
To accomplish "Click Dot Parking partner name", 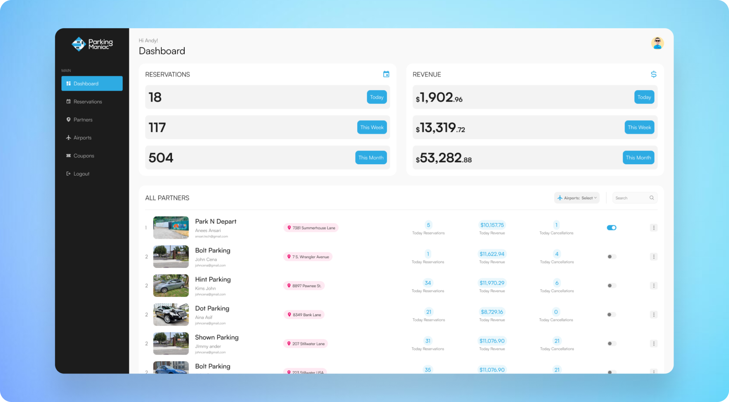I will [x=212, y=308].
